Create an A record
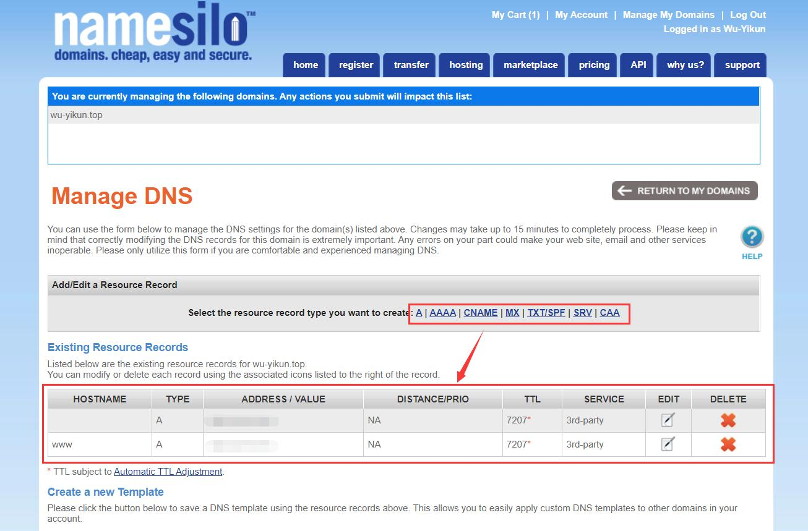The width and height of the screenshot is (808, 531). [x=419, y=313]
